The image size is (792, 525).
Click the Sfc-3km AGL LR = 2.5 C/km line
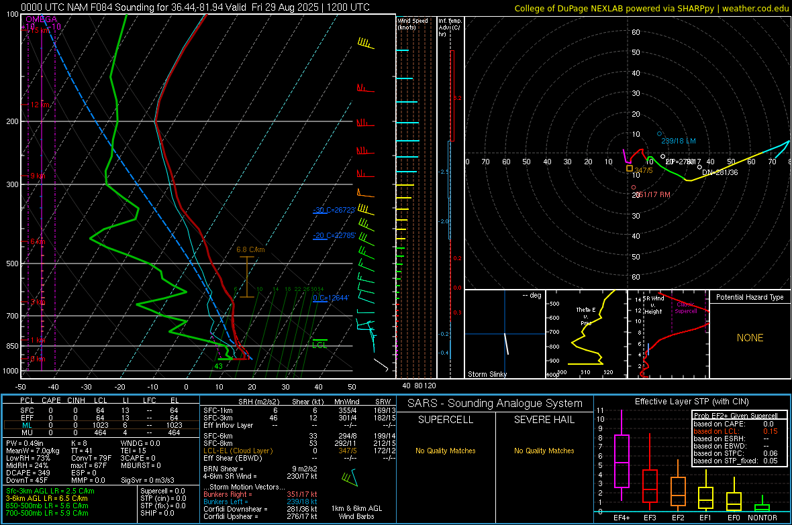tap(50, 491)
